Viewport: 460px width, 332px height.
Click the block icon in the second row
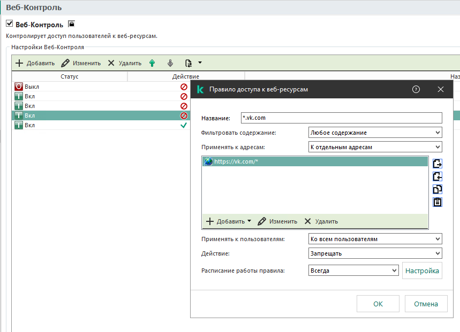pyautogui.click(x=184, y=96)
